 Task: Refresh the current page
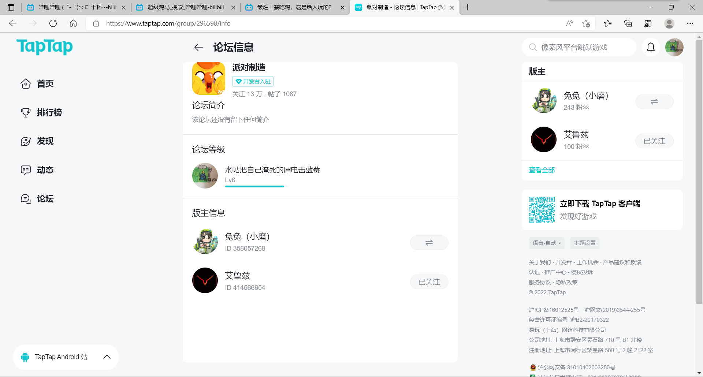point(53,23)
